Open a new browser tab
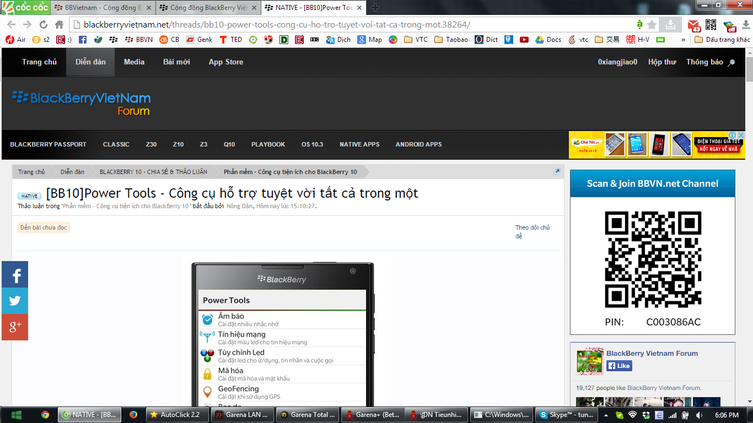The image size is (753, 423). pos(375,8)
